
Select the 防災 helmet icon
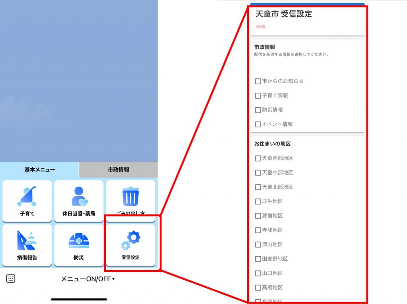click(79, 245)
